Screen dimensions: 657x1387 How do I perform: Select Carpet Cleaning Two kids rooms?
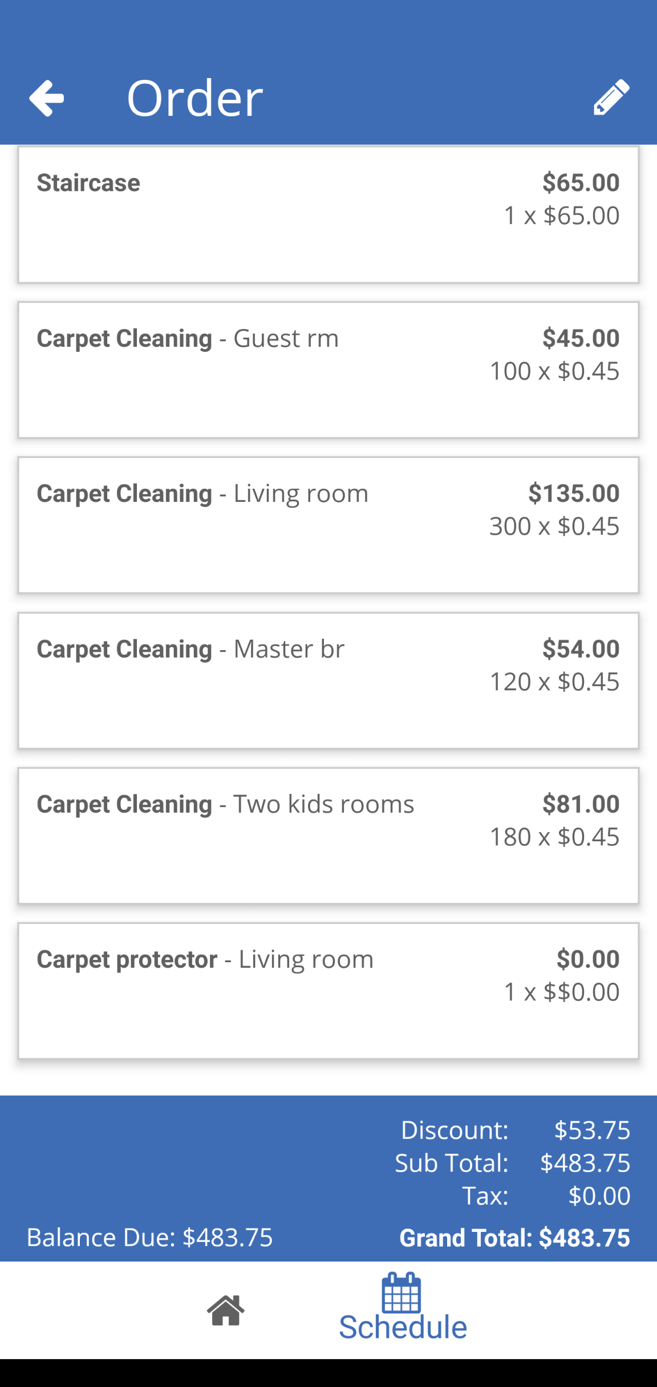[328, 836]
